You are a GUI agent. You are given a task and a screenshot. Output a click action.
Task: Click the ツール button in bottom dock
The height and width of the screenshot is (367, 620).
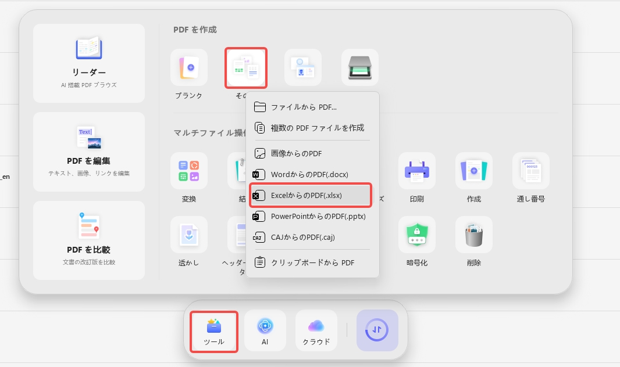tap(214, 332)
